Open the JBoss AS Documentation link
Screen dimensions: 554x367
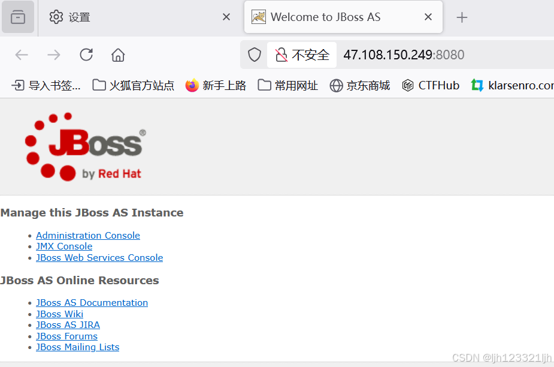(92, 303)
